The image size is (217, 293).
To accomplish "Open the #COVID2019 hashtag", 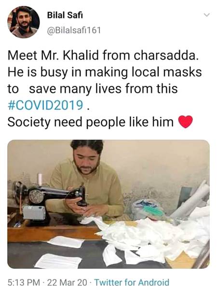I will (x=45, y=105).
